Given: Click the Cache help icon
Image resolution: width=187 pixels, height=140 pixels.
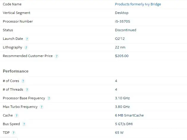Looking at the screenshot, I should [x=17, y=115].
